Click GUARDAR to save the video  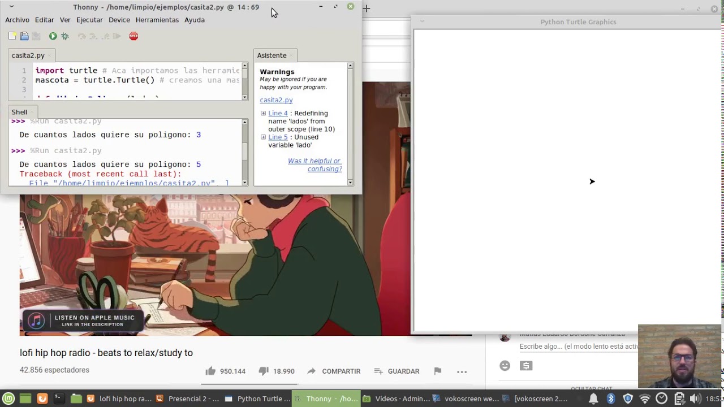[x=397, y=371]
